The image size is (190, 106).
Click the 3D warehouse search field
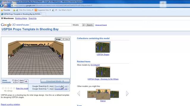(51, 25)
